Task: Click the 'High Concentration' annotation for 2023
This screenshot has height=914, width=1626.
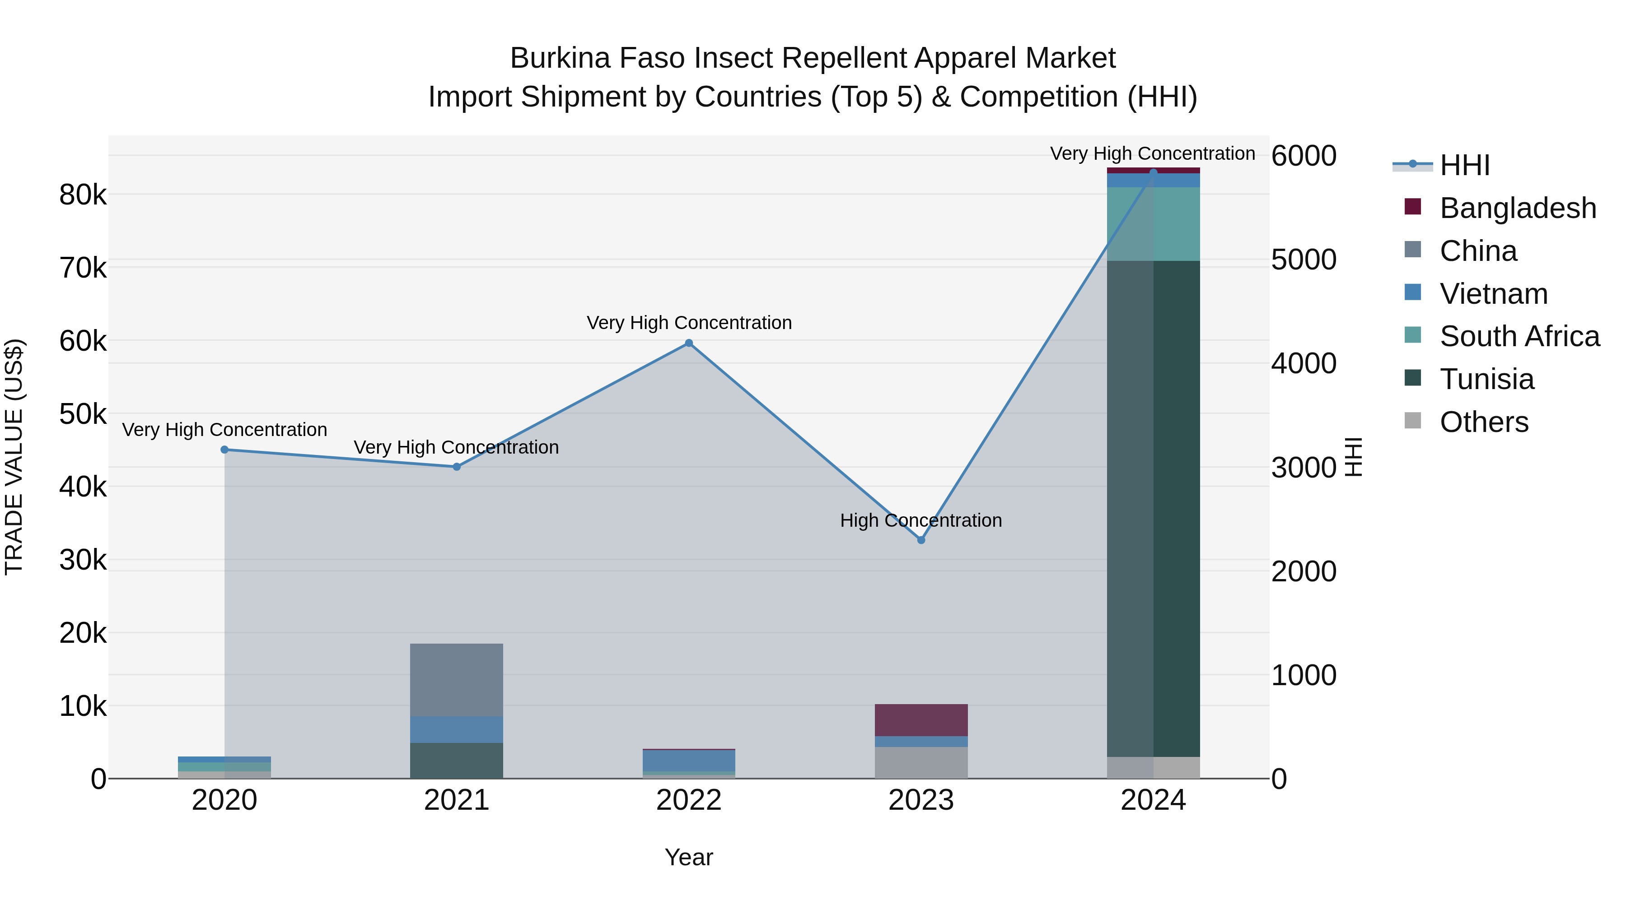Action: click(x=921, y=520)
